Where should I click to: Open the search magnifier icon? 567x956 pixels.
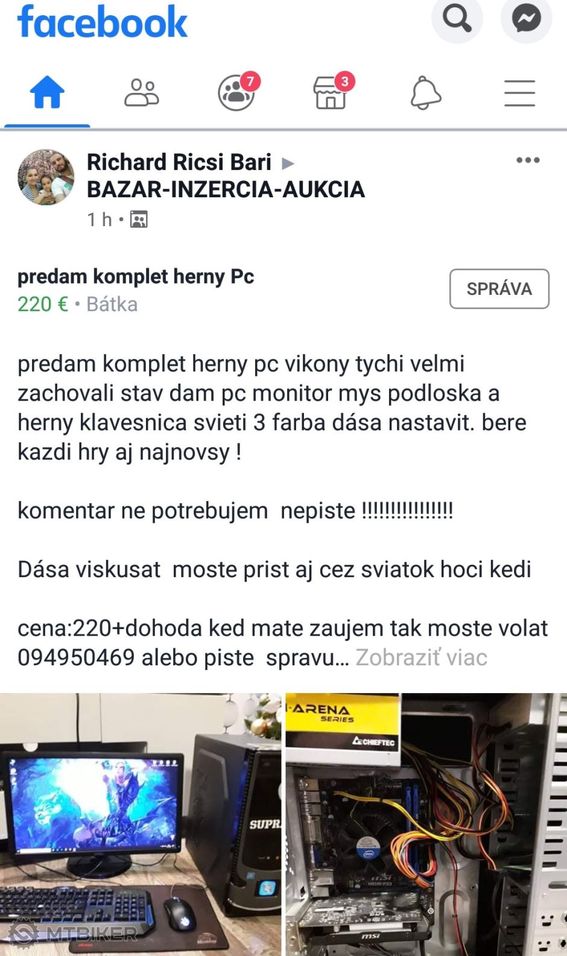(x=457, y=18)
